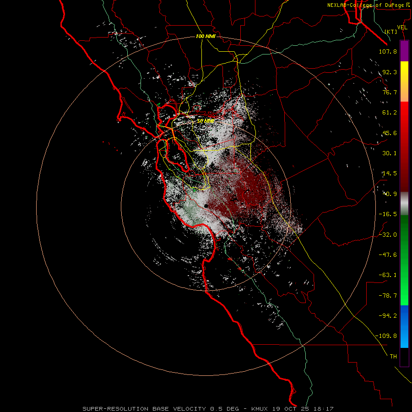Pick the blue segment of velocity color bar
Image resolution: width=412 pixels, height=412 pixels.
(404, 326)
